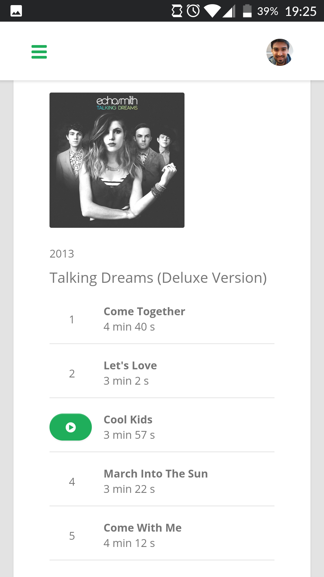This screenshot has width=324, height=577.
Task: Open the green hamburger menu
Action: point(39,52)
